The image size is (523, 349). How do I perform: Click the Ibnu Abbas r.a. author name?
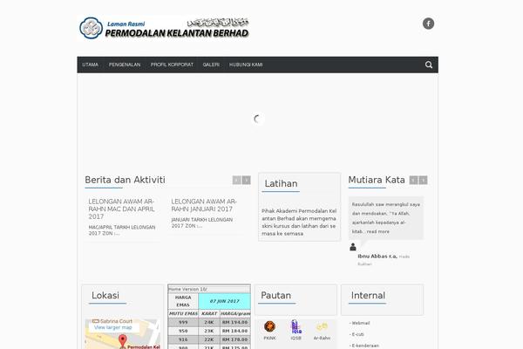(377, 257)
